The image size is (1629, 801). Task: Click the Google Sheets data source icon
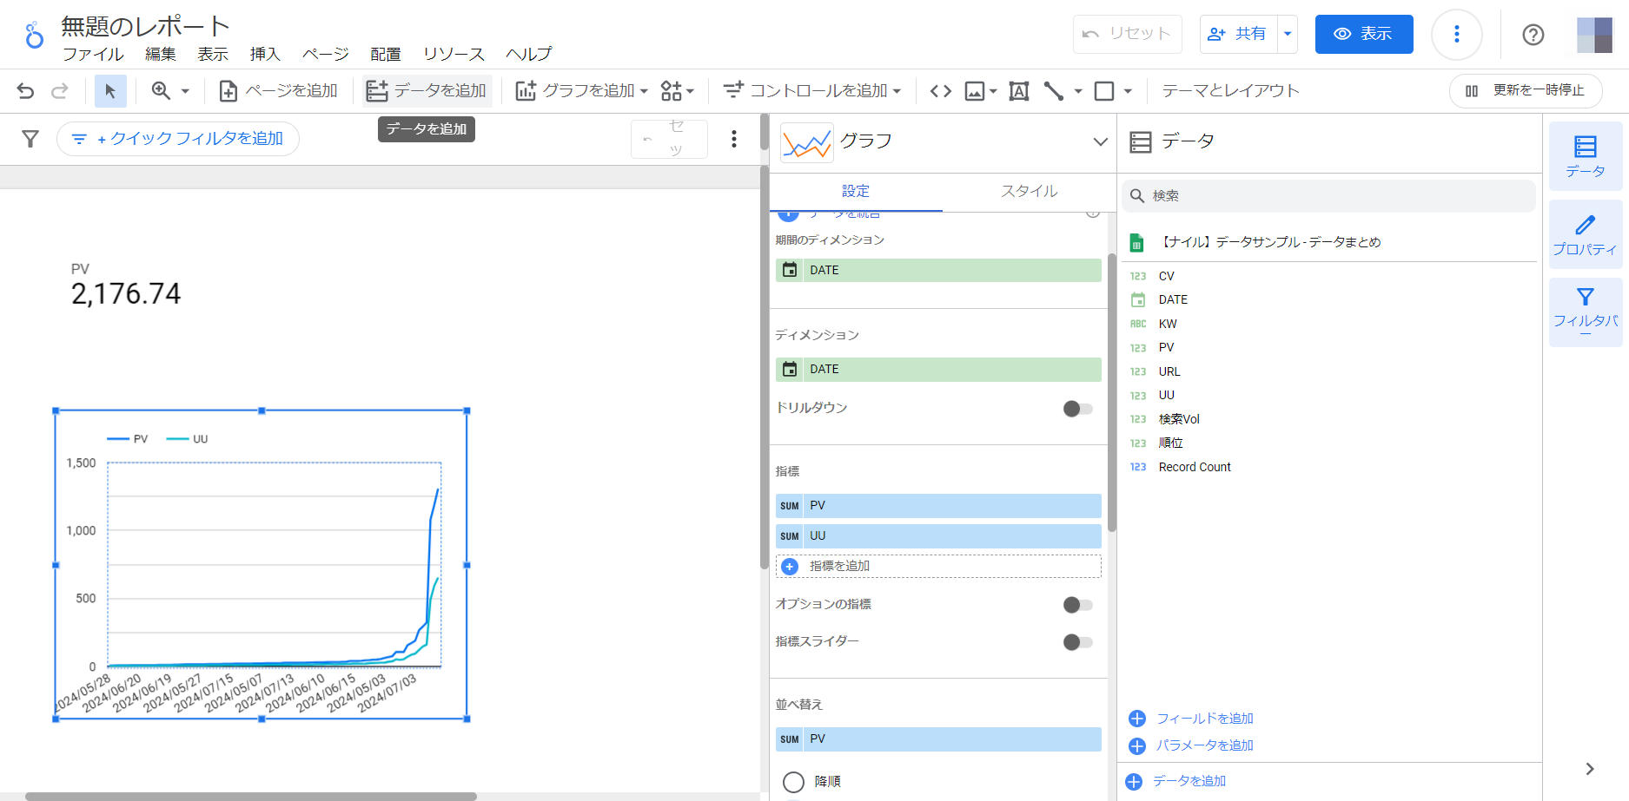click(x=1136, y=242)
